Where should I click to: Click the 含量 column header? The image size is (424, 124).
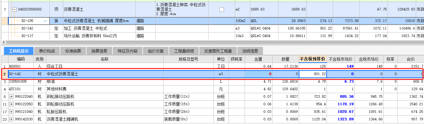[x=258, y=59]
